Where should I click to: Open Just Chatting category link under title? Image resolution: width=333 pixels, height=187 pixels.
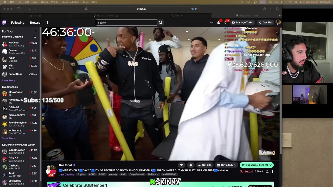click(x=67, y=175)
